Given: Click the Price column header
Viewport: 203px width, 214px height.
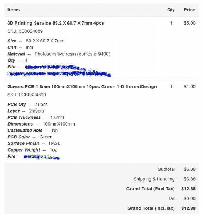Looking at the screenshot, I should pos(189,10).
